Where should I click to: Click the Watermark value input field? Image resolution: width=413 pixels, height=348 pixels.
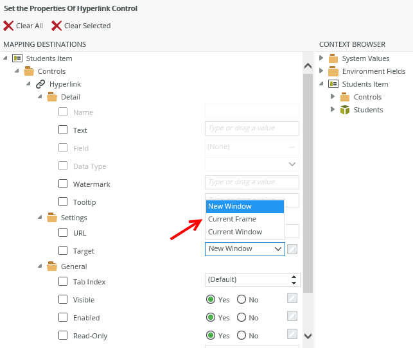coord(252,182)
